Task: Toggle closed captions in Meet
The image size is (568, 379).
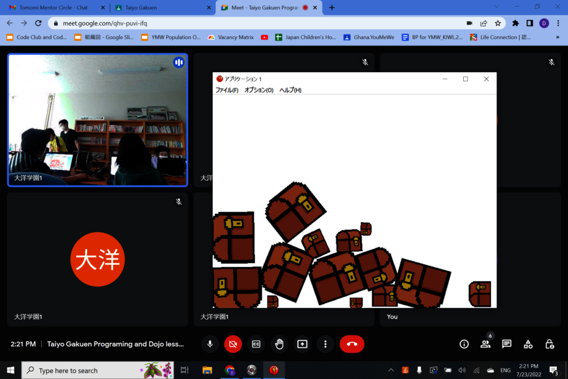Action: 256,344
